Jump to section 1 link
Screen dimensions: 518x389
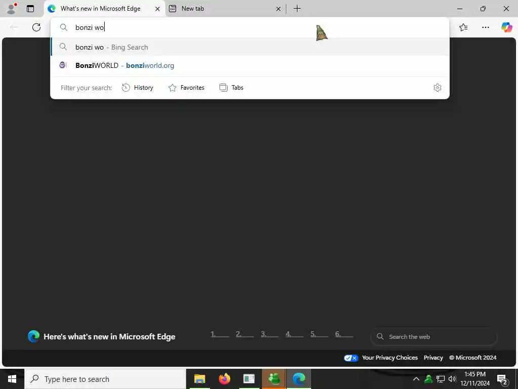pyautogui.click(x=220, y=334)
